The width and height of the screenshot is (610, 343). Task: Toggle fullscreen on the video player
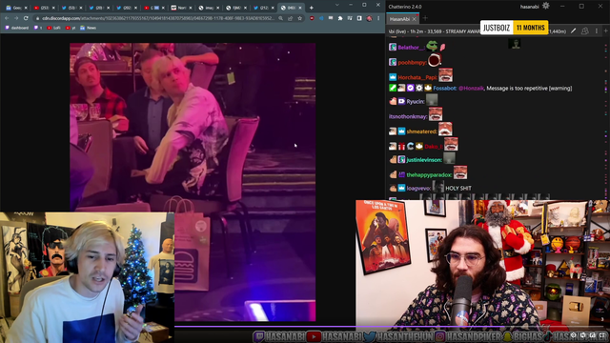[602, 334]
